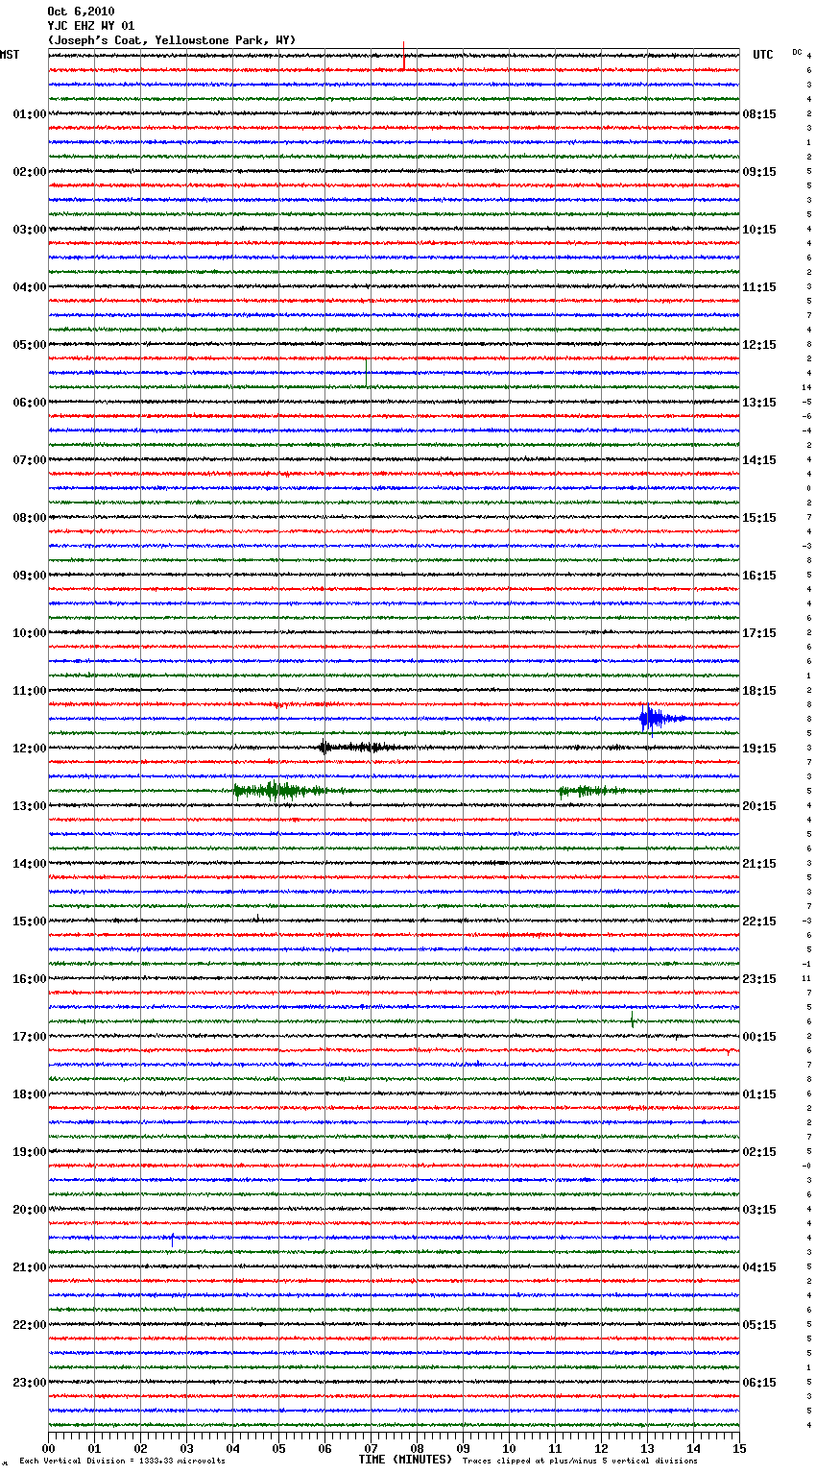Image resolution: width=816 pixels, height=1474 pixels.
Task: Click the MST label 12:00
Action: tap(29, 749)
